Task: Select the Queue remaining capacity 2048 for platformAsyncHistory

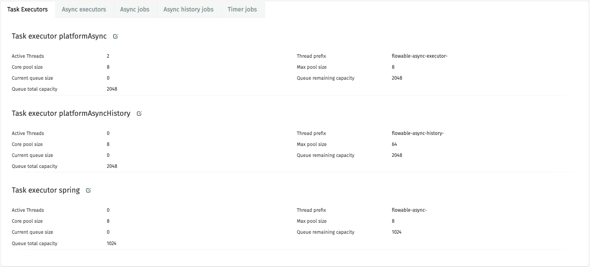Action: tap(397, 155)
